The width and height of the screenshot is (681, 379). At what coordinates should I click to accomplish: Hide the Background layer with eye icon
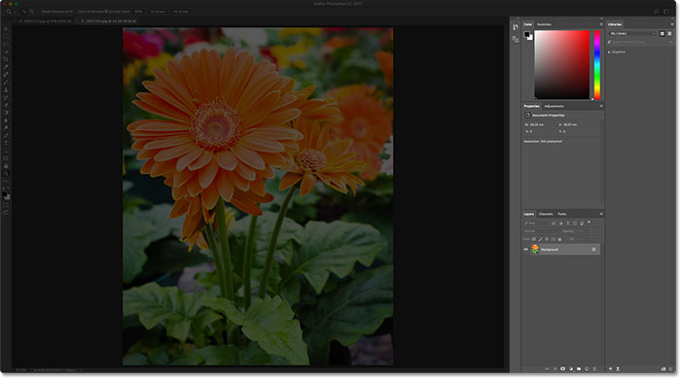(525, 250)
